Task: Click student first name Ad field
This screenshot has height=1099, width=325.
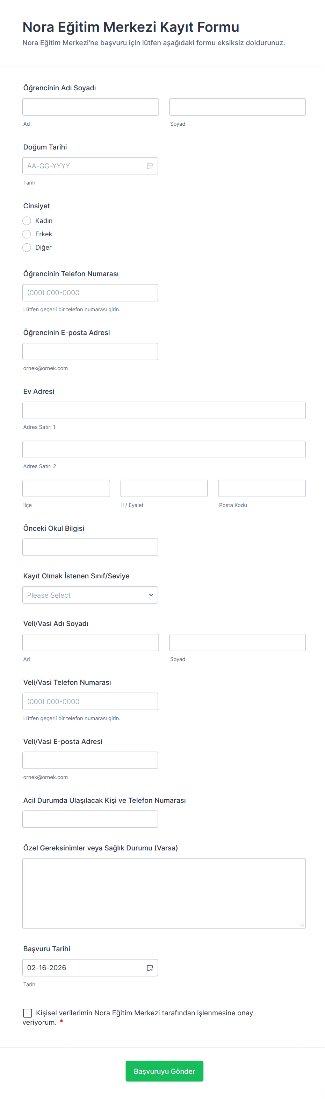Action: (x=90, y=107)
